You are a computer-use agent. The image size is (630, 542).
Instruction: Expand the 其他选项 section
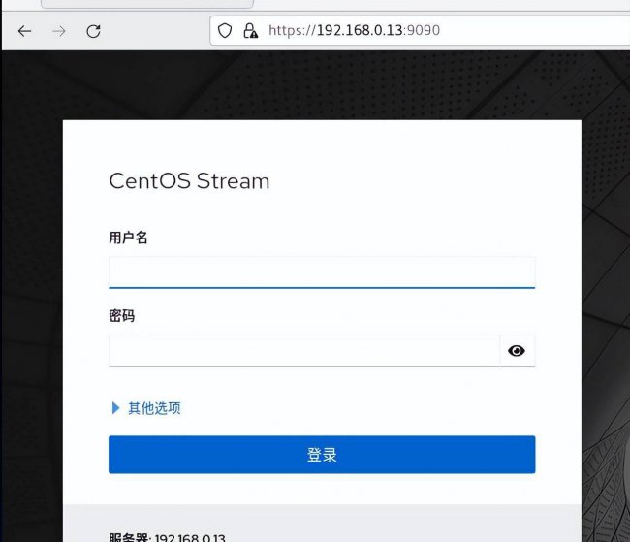146,408
